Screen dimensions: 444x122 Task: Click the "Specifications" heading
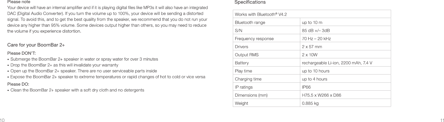(250, 2)
